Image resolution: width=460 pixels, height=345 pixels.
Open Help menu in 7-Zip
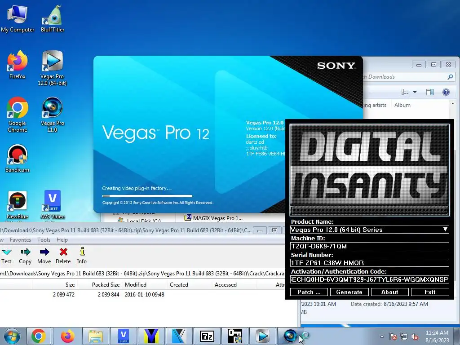[62, 240]
